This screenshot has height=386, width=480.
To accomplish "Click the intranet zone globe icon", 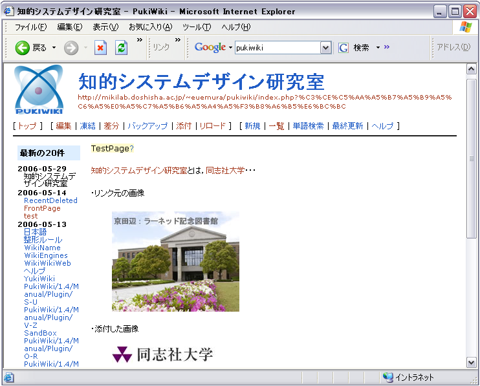I will 388,377.
